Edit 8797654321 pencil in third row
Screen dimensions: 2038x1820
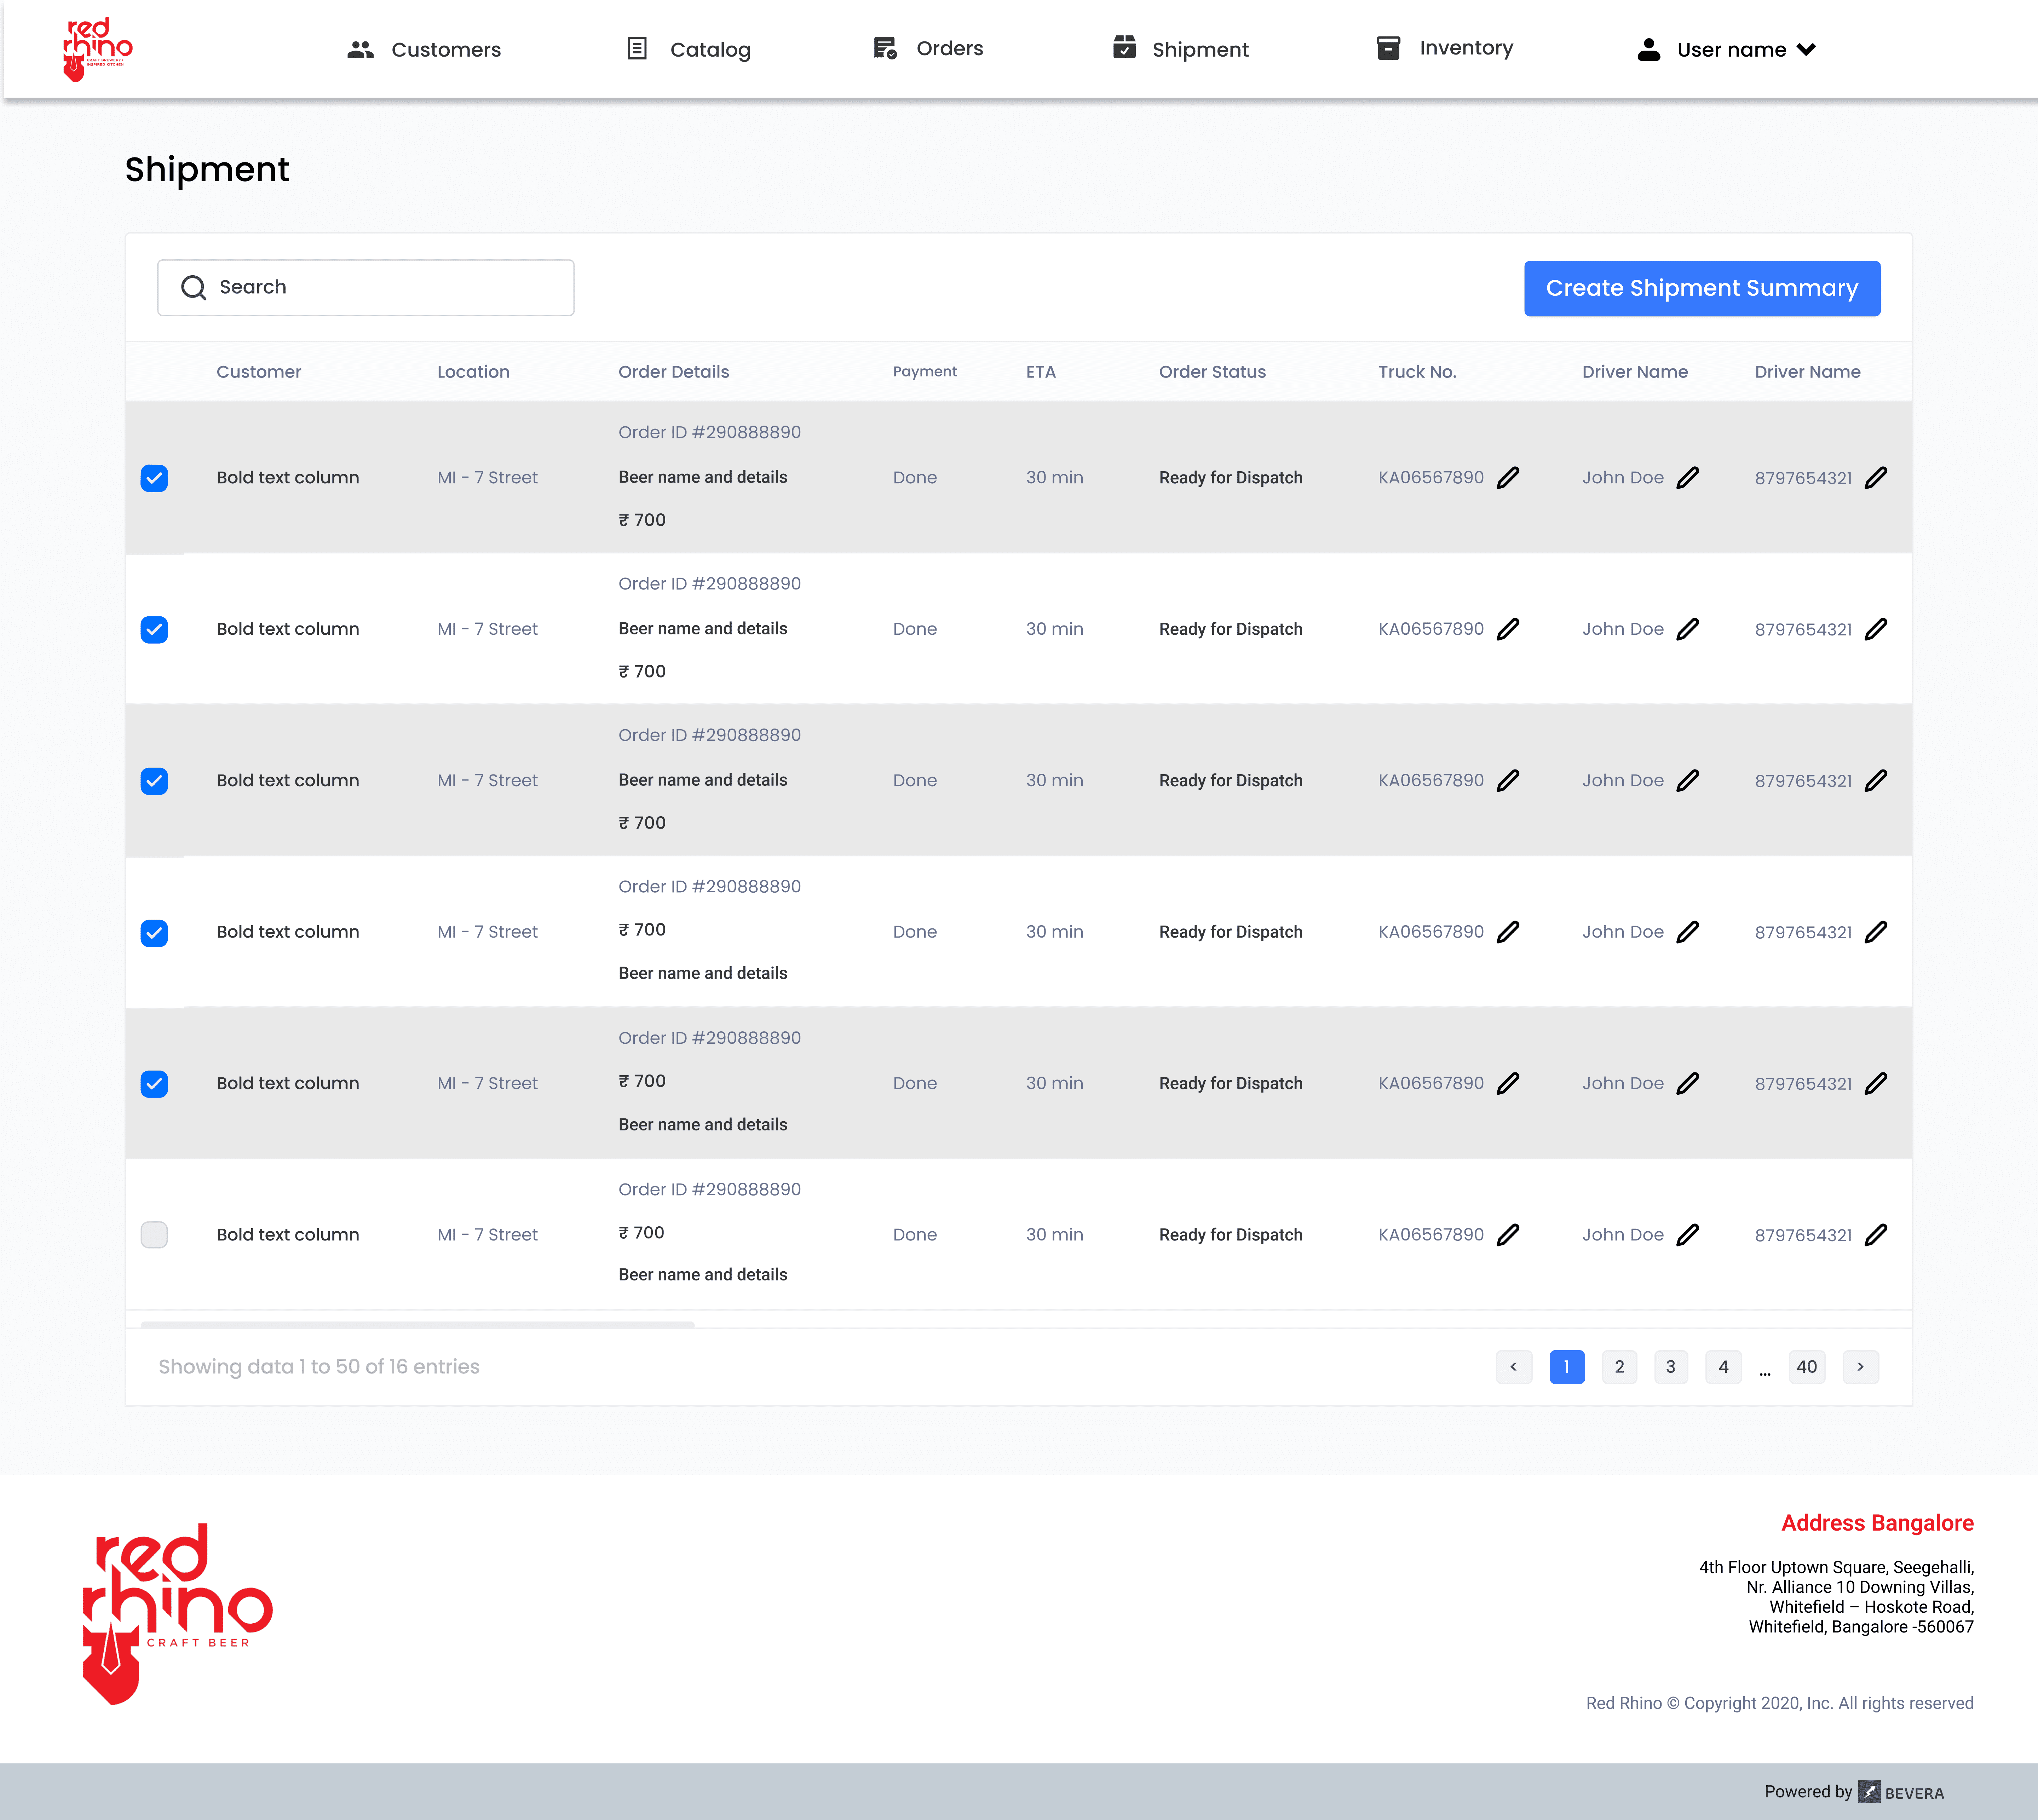pos(1876,780)
